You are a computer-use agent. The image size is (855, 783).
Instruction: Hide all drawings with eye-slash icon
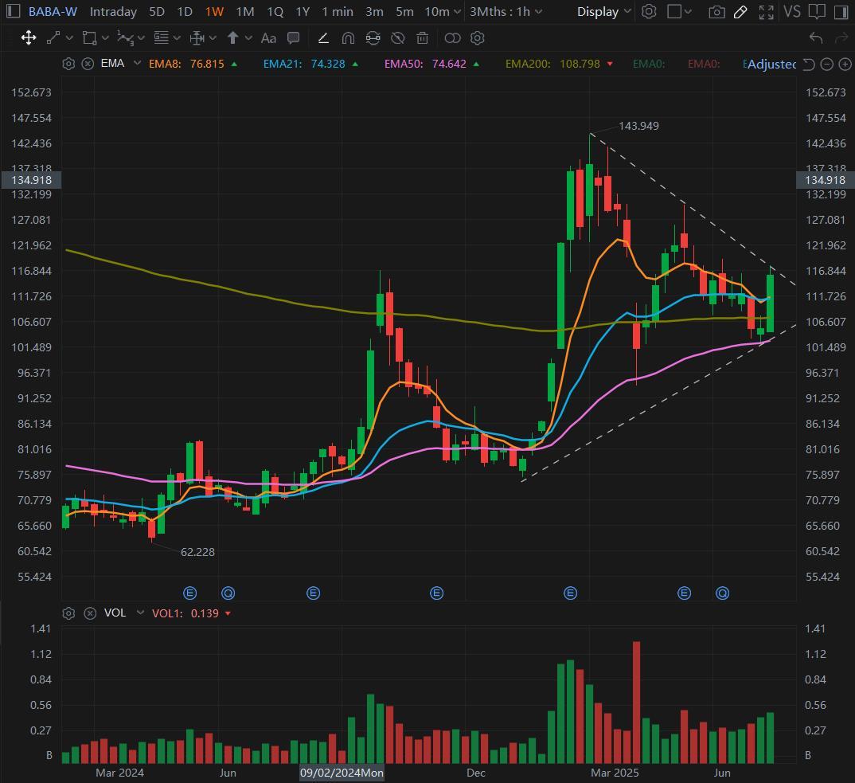coord(398,37)
